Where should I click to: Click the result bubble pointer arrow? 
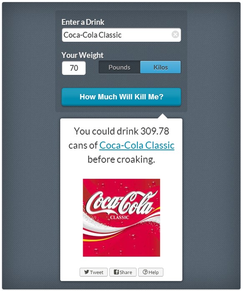coord(162,116)
